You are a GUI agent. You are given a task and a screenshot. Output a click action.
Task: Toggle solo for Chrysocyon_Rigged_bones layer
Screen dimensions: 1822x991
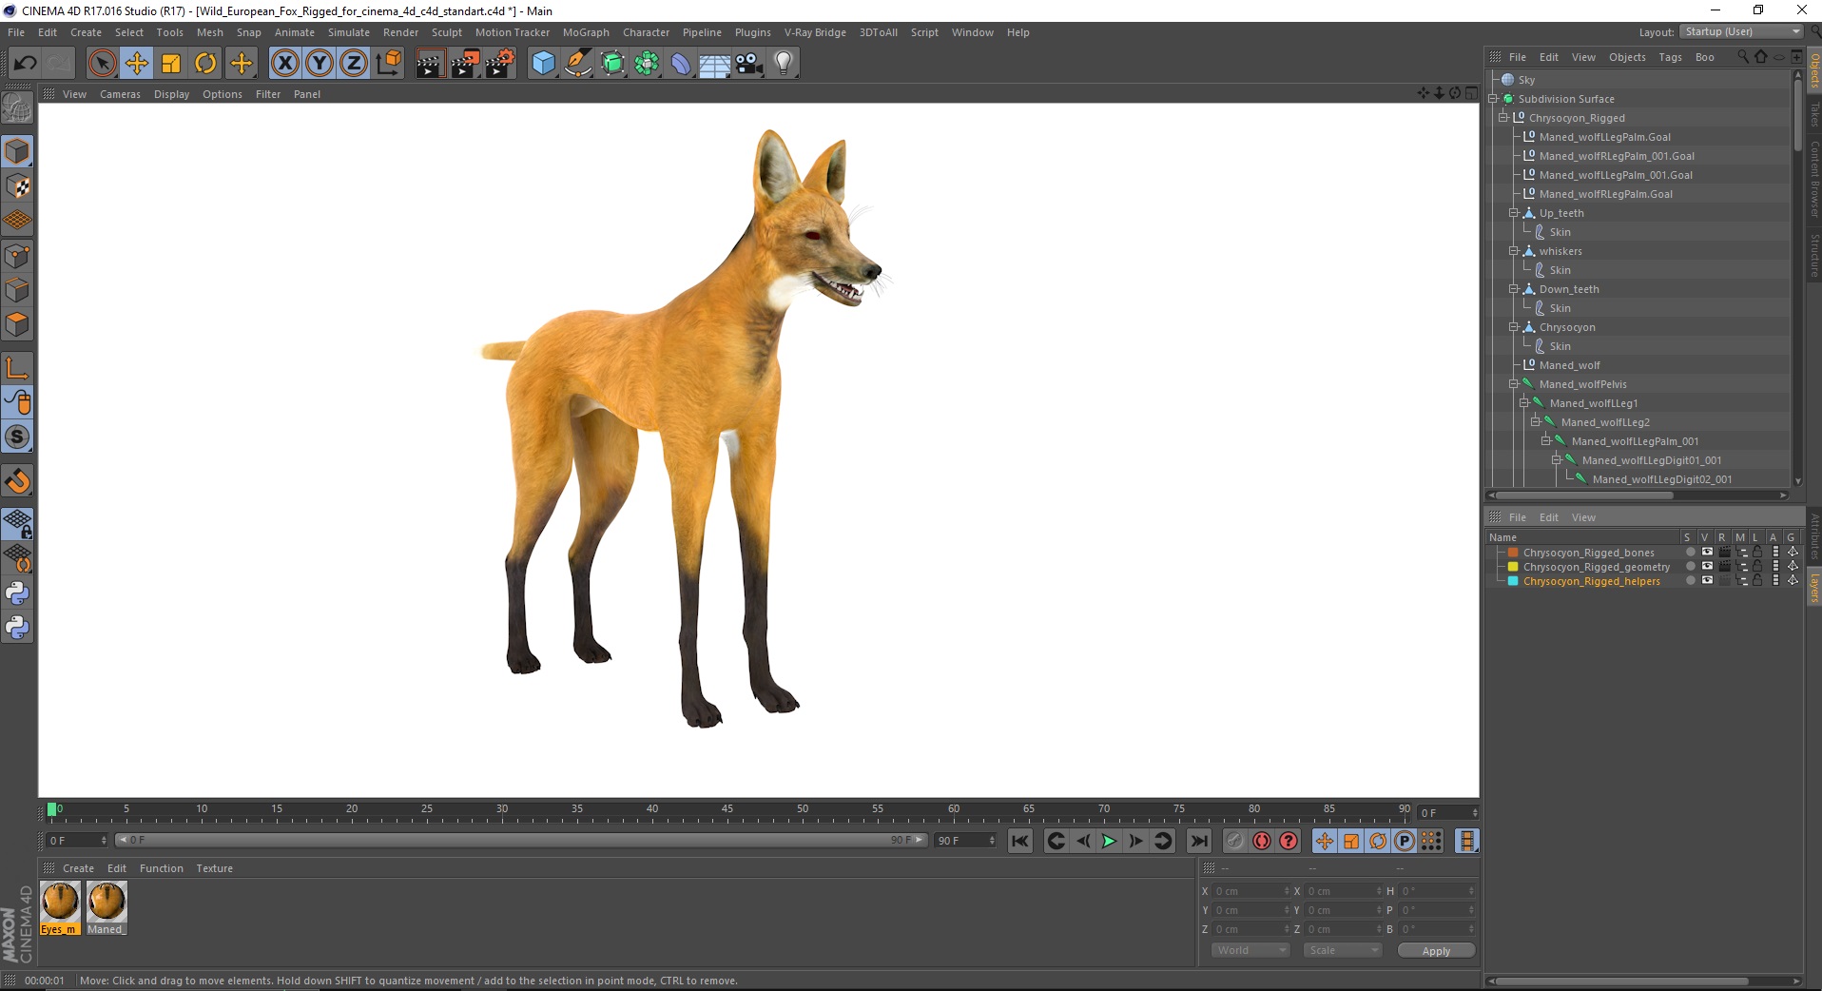[1690, 553]
